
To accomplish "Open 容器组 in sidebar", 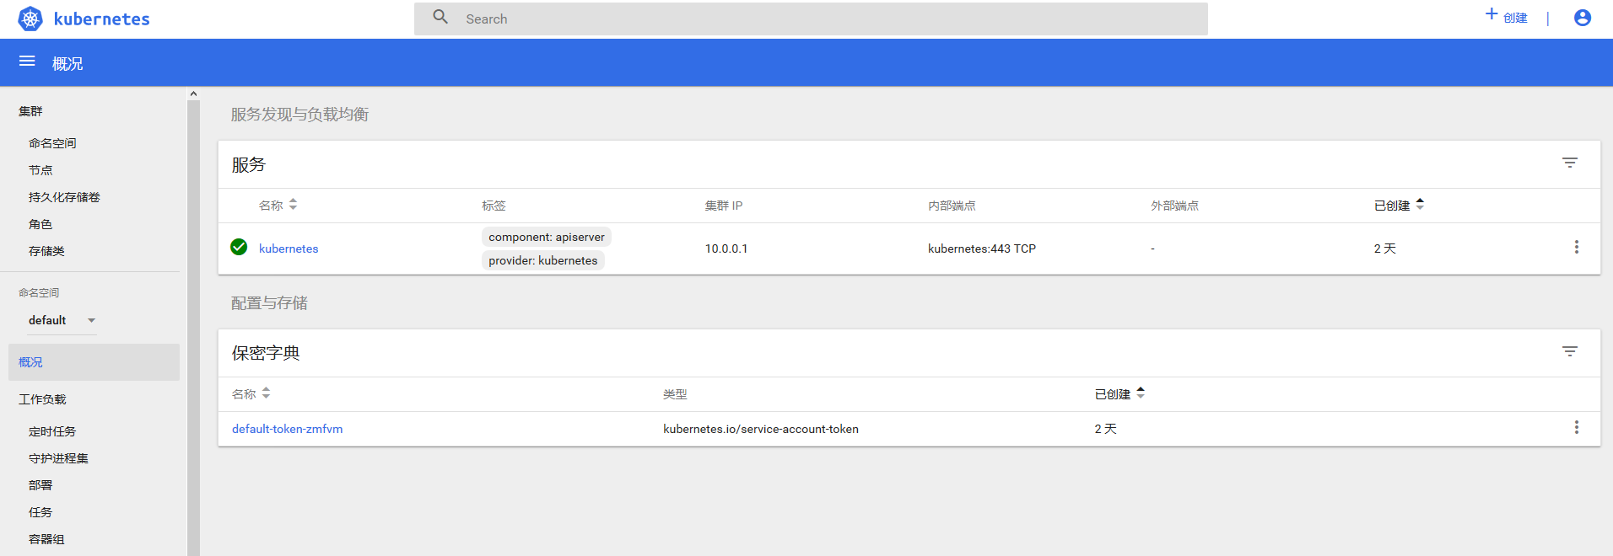I will click(x=46, y=539).
